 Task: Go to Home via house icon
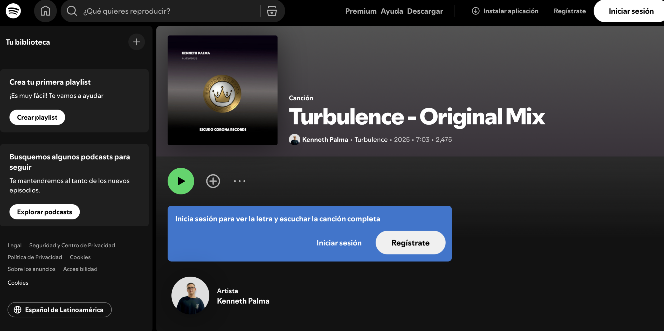pyautogui.click(x=45, y=11)
